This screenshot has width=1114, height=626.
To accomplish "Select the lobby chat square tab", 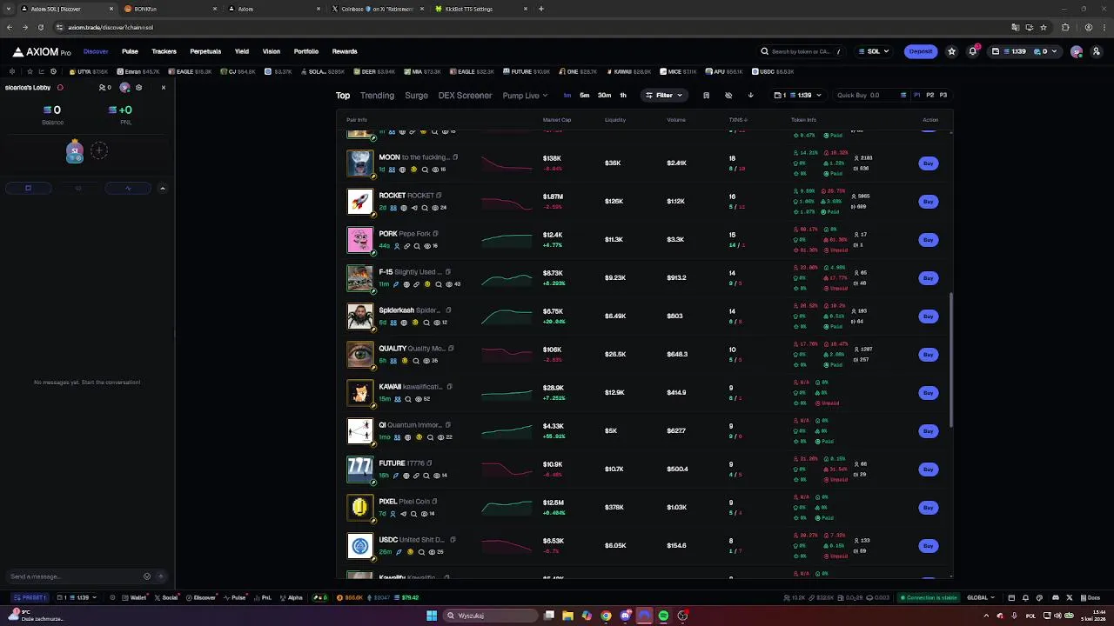I will (x=28, y=188).
